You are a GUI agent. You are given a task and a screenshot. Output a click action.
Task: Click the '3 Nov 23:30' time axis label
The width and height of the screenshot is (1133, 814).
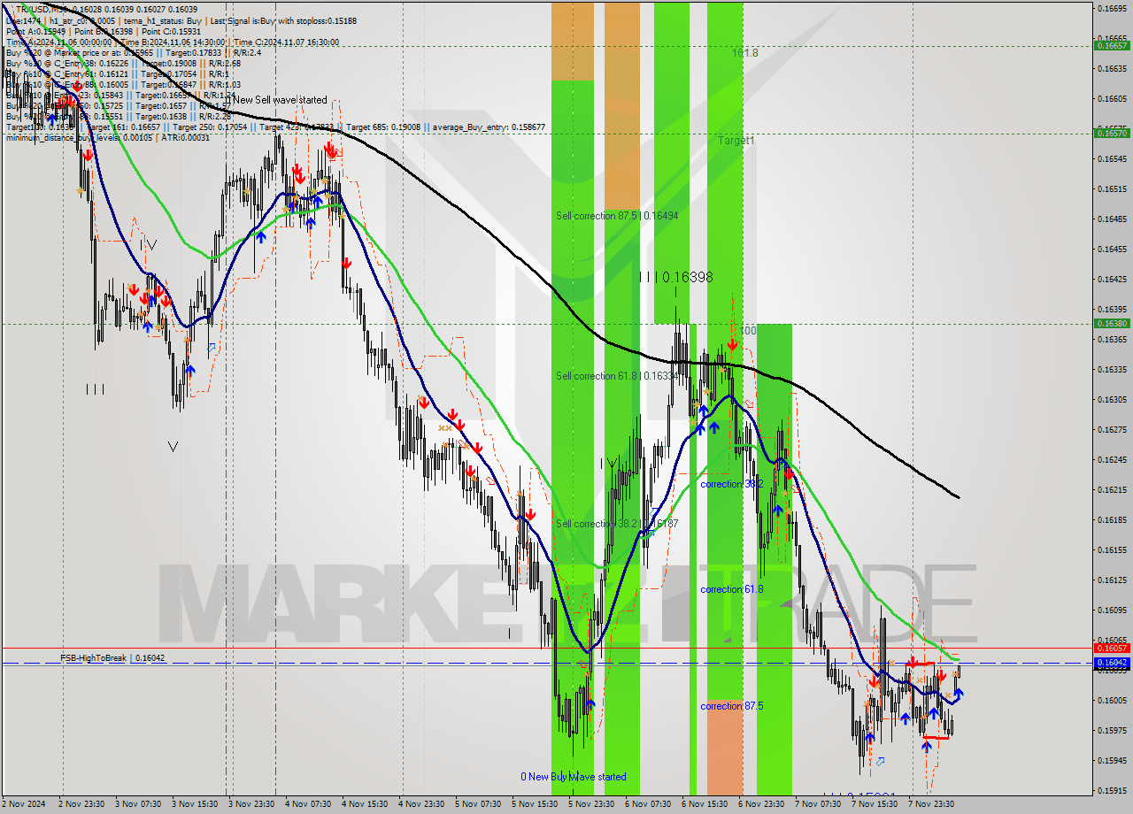(252, 804)
